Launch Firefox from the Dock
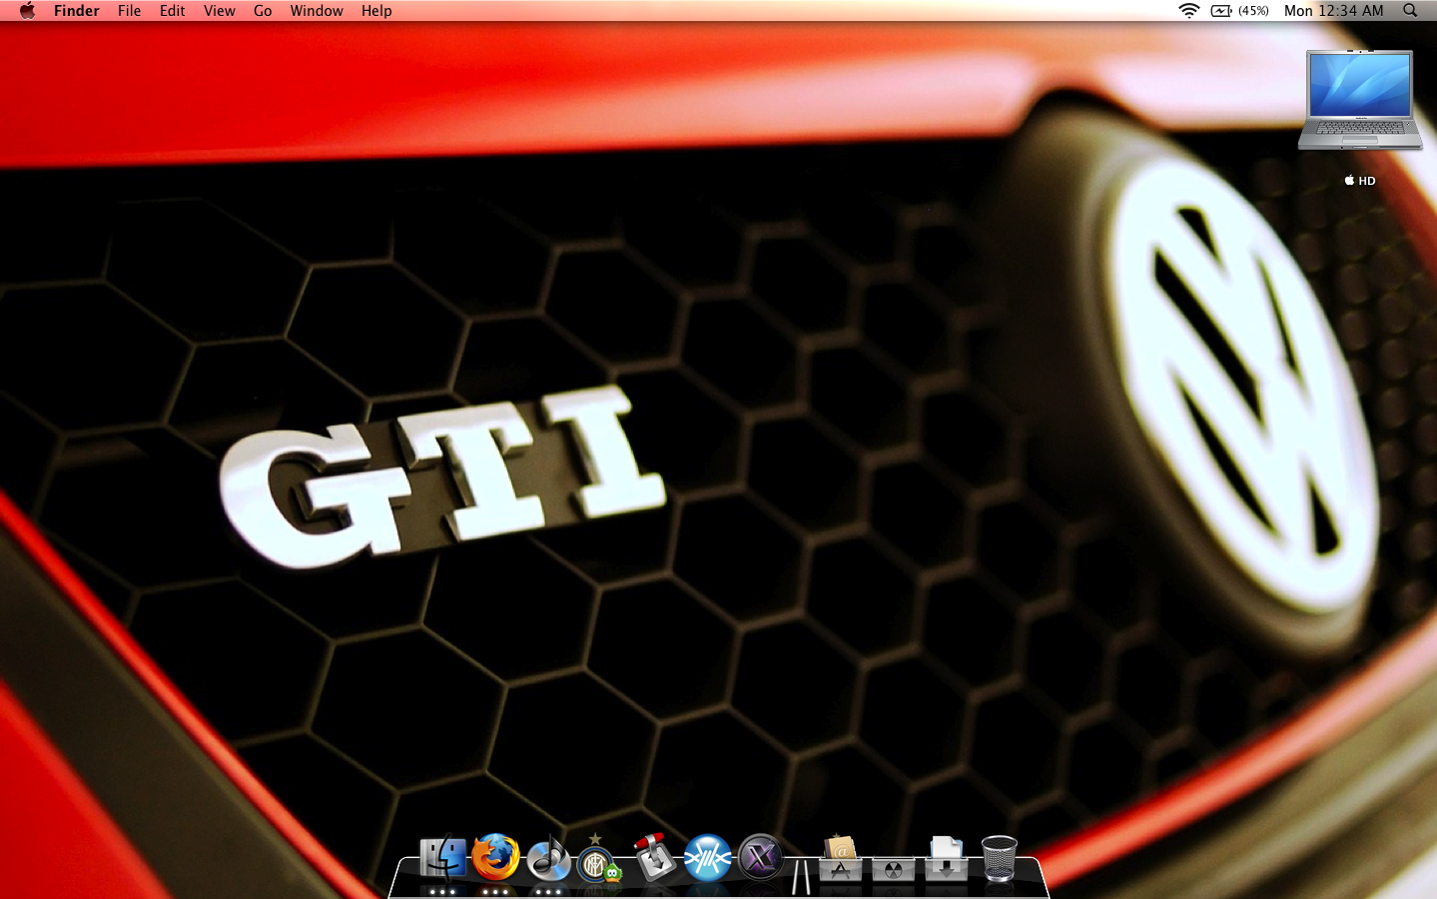1437x899 pixels. pos(495,857)
